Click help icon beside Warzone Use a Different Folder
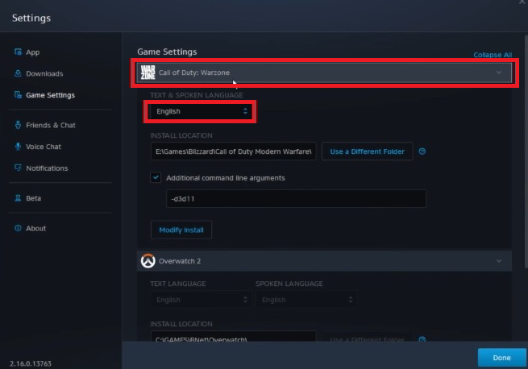Image resolution: width=528 pixels, height=369 pixels. (x=422, y=151)
